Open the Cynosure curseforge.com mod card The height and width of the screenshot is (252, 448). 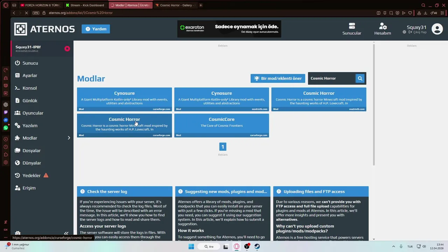coord(124,99)
